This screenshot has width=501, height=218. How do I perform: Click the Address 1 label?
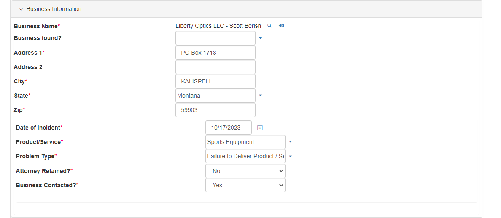(29, 53)
